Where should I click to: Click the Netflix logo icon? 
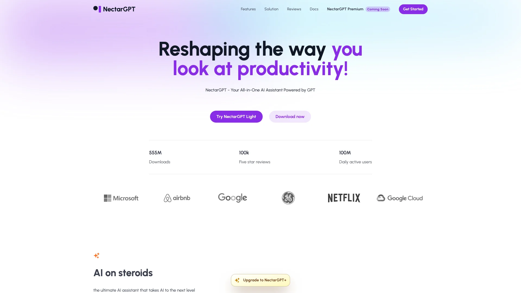point(344,198)
